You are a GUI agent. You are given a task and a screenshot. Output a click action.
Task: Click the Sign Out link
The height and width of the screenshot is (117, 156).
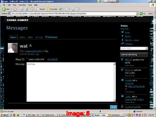pyautogui.click(x=124, y=29)
